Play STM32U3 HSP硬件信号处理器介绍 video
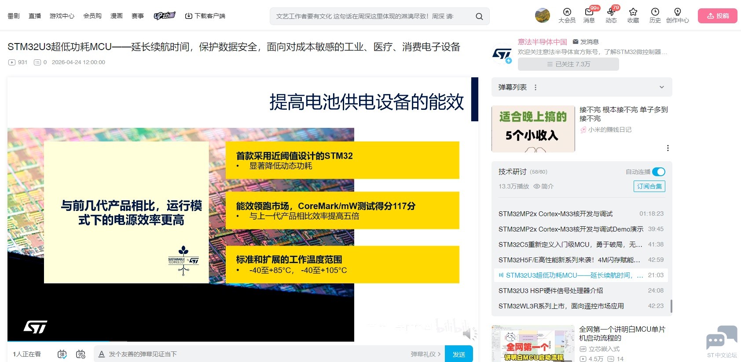Image resolution: width=741 pixels, height=362 pixels. 581,291
